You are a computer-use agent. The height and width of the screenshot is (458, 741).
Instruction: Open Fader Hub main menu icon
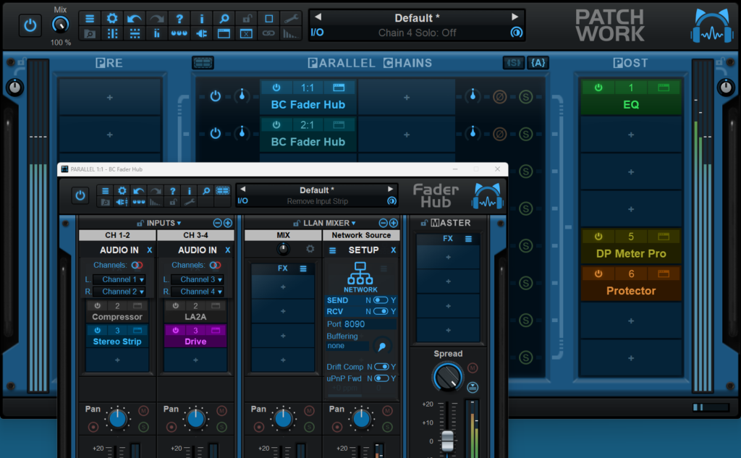tap(106, 191)
